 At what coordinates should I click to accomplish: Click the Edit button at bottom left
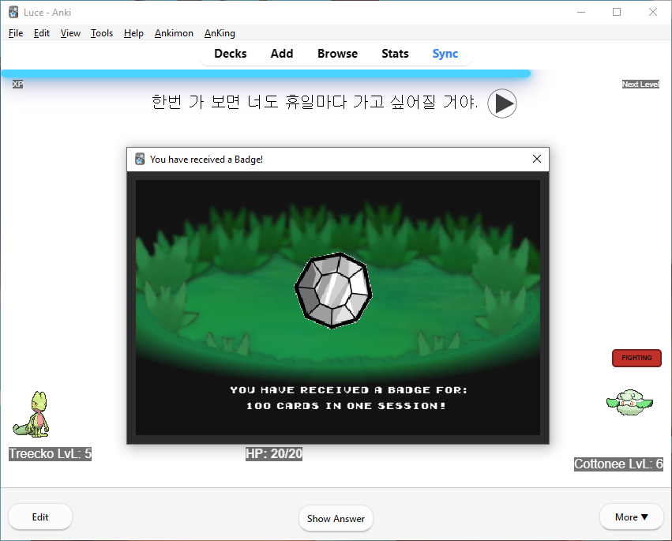point(40,517)
